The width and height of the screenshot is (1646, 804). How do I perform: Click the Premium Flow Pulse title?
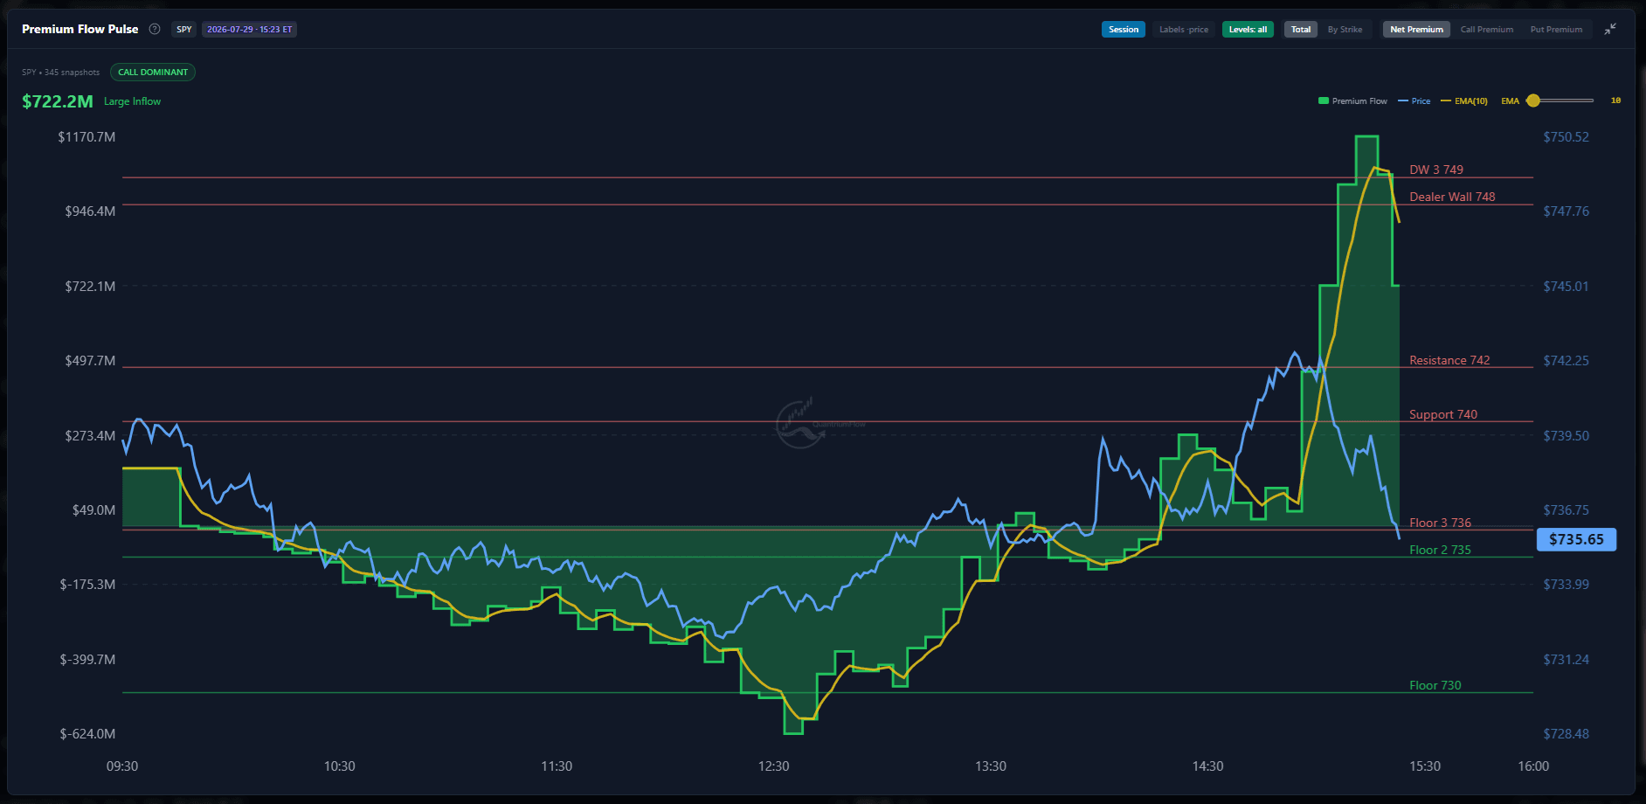[x=80, y=29]
